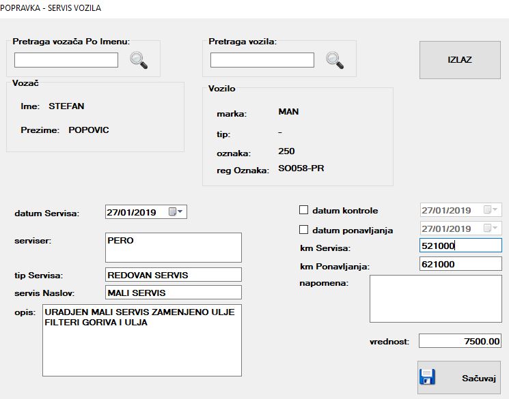This screenshot has height=399, width=509.
Task: Click the vehicle search magnifier icon
Action: pos(335,60)
